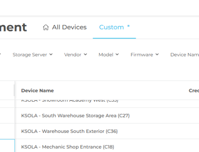Expand the Firmware filter dropdown
199x152 pixels.
point(145,55)
